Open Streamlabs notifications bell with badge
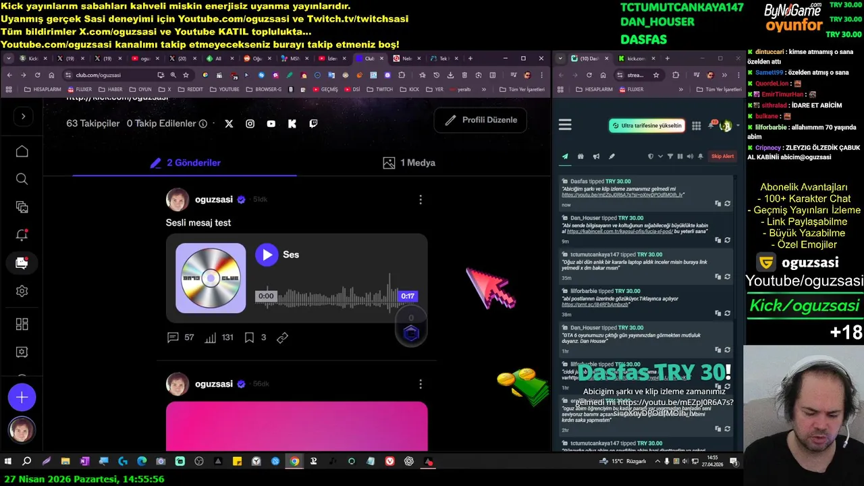The height and width of the screenshot is (486, 864). tap(711, 126)
